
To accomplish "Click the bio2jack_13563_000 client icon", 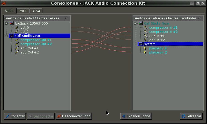I will (x=12, y=24).
